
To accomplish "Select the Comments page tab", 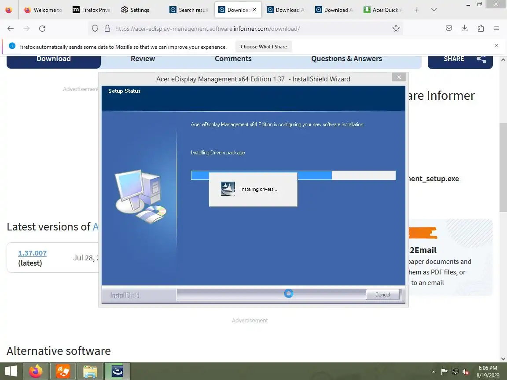I will [233, 59].
